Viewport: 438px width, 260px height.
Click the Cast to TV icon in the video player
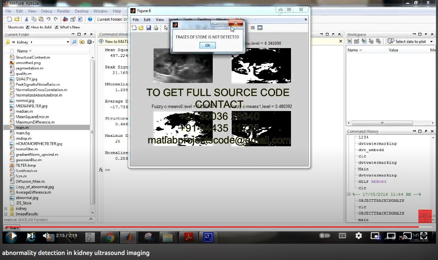tap(407, 236)
